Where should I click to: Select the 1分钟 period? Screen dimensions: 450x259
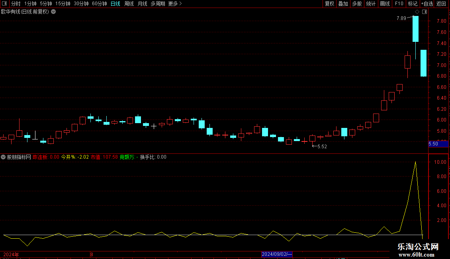[30, 4]
